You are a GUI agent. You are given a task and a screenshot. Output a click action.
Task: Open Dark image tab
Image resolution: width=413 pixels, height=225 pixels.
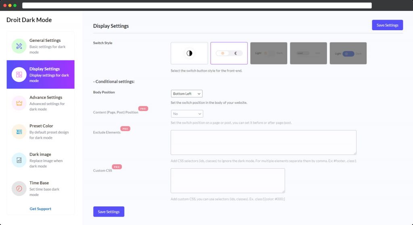[41, 160]
